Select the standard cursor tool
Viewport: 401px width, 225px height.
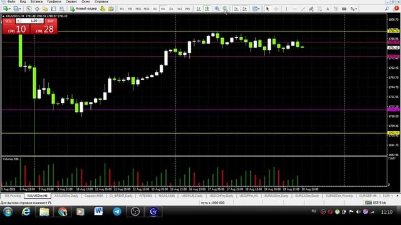(x=268, y=9)
